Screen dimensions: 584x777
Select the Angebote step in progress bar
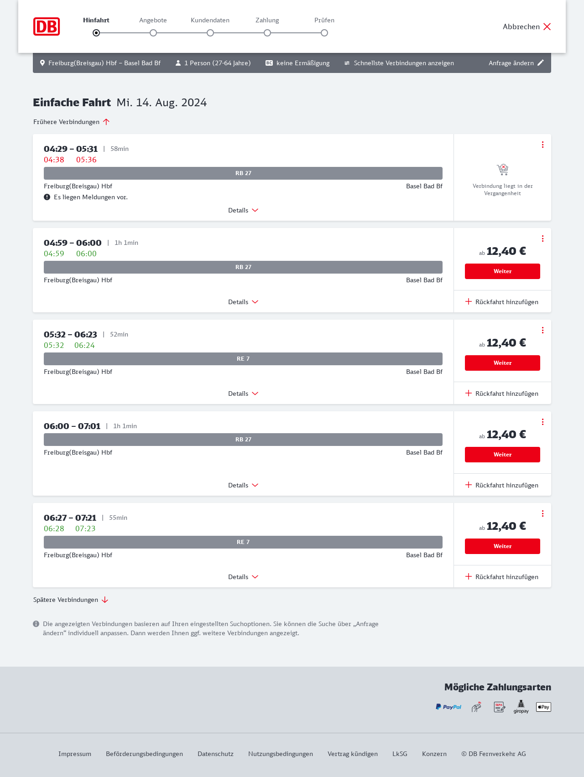153,33
